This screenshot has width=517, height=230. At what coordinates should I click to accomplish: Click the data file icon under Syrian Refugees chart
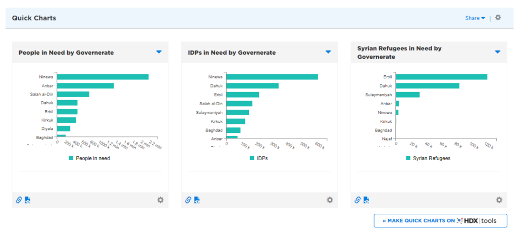point(366,200)
